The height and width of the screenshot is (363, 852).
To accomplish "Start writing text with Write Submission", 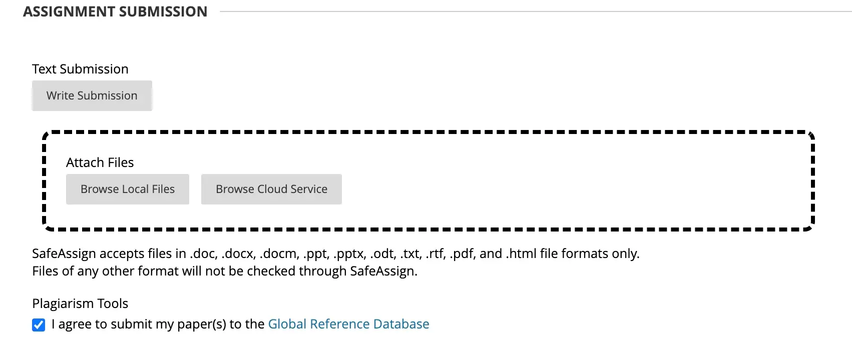I will [92, 95].
